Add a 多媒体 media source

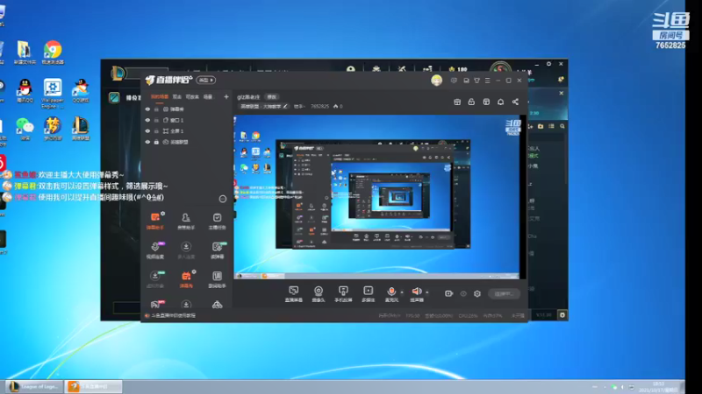point(368,294)
